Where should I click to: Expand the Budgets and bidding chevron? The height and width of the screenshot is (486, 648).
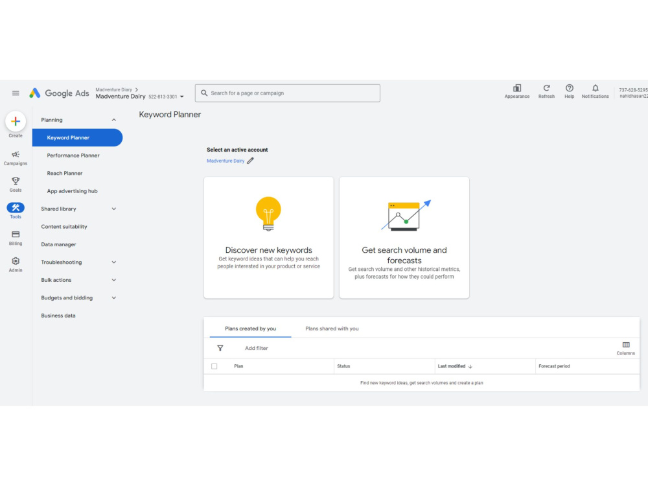[113, 297]
